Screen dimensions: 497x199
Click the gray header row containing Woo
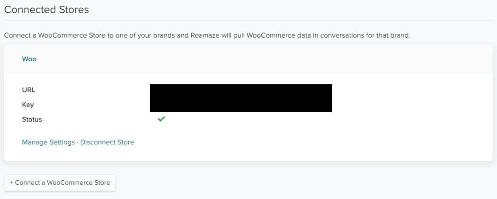248,59
